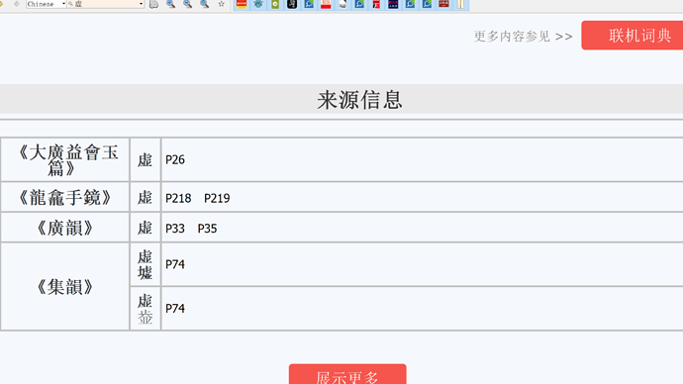Screen dimensions: 683x384
Task: Click the star favorites icon
Action: 222,4
